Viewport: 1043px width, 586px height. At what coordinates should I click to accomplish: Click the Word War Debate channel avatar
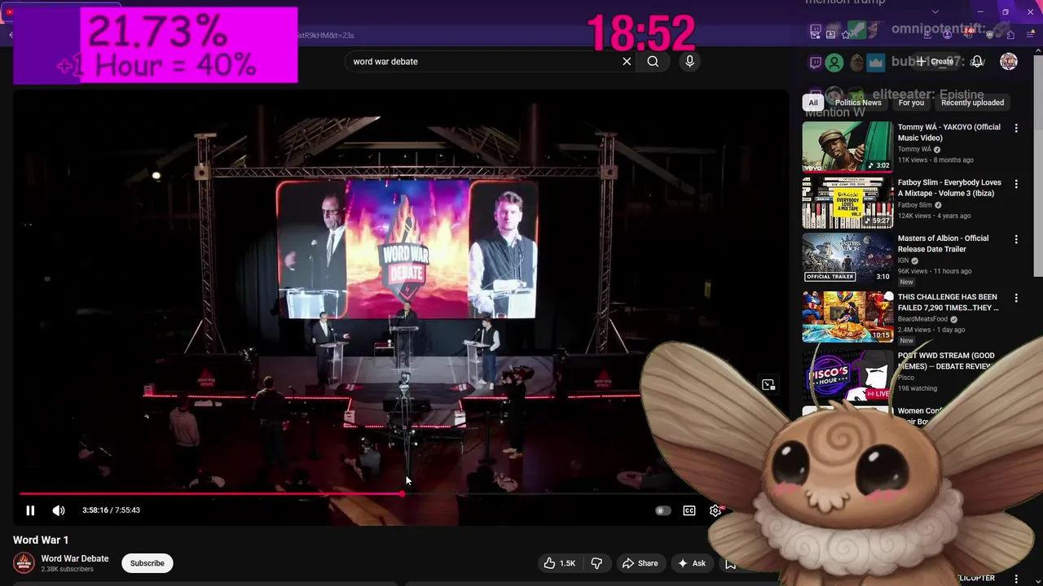pos(24,563)
